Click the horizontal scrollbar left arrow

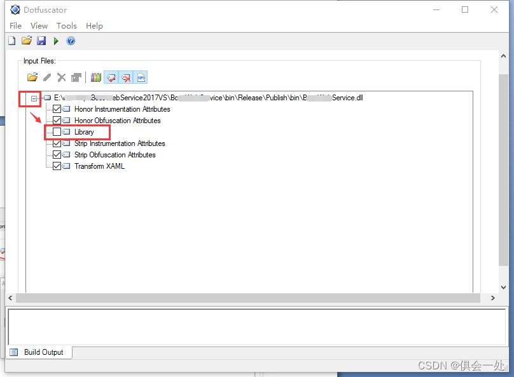[x=10, y=298]
